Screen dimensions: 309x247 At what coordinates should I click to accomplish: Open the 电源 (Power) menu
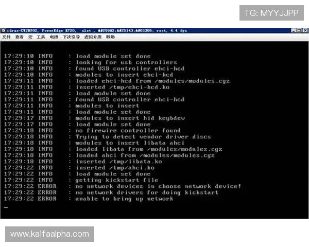(54, 37)
